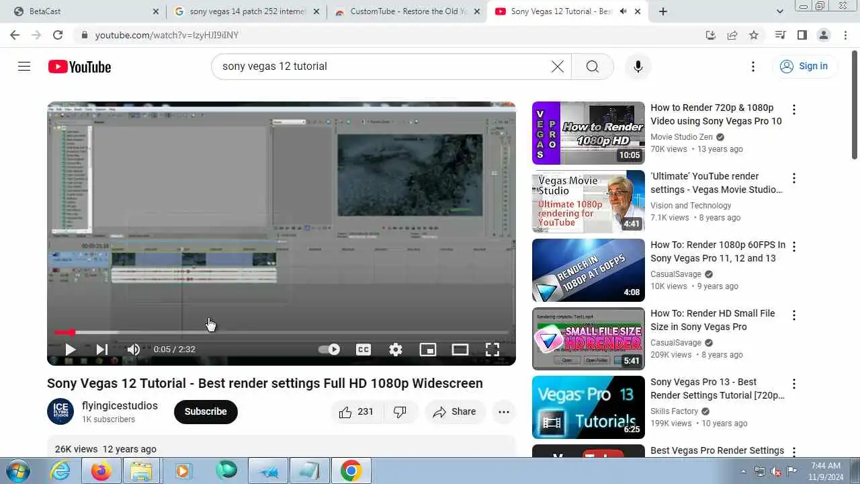Go back in browser history
The width and height of the screenshot is (860, 484).
(15, 35)
